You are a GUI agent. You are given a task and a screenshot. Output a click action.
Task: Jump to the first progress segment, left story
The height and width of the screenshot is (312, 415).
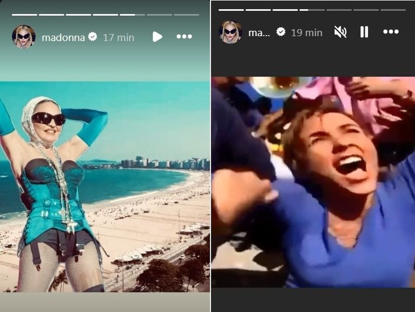(25, 15)
